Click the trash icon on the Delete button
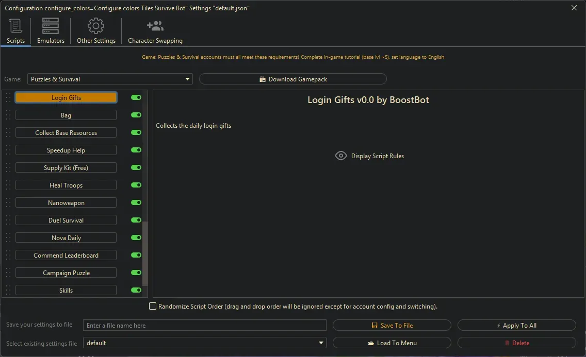The height and width of the screenshot is (357, 586). (508, 343)
